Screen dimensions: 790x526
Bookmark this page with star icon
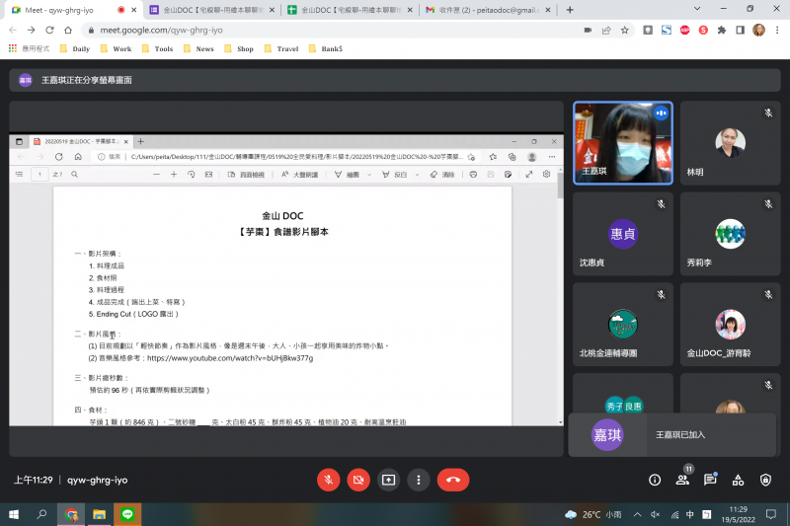(624, 30)
